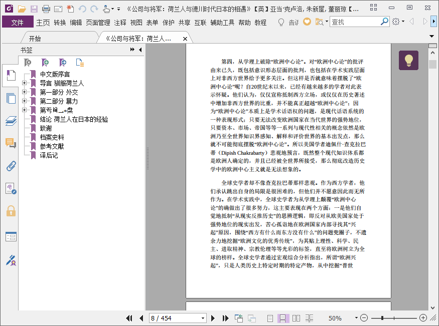Click the lightbulb tell-me icon in menu bar
Viewport: 439px width, 326px height.
(281, 22)
